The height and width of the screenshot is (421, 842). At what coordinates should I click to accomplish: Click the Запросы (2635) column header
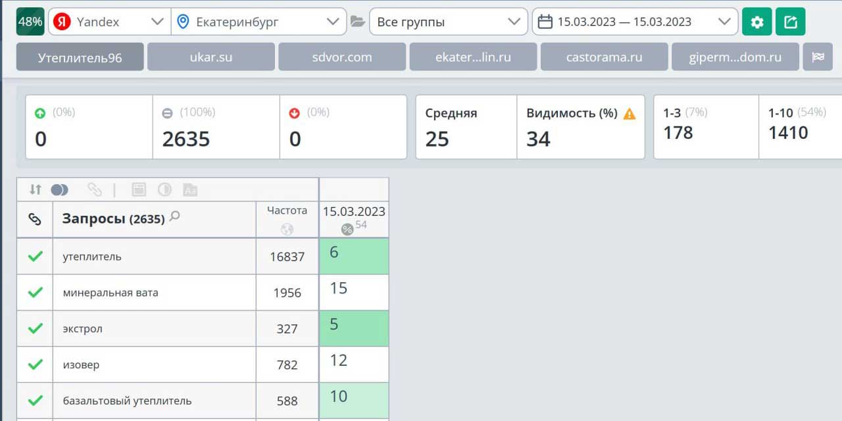coord(155,220)
